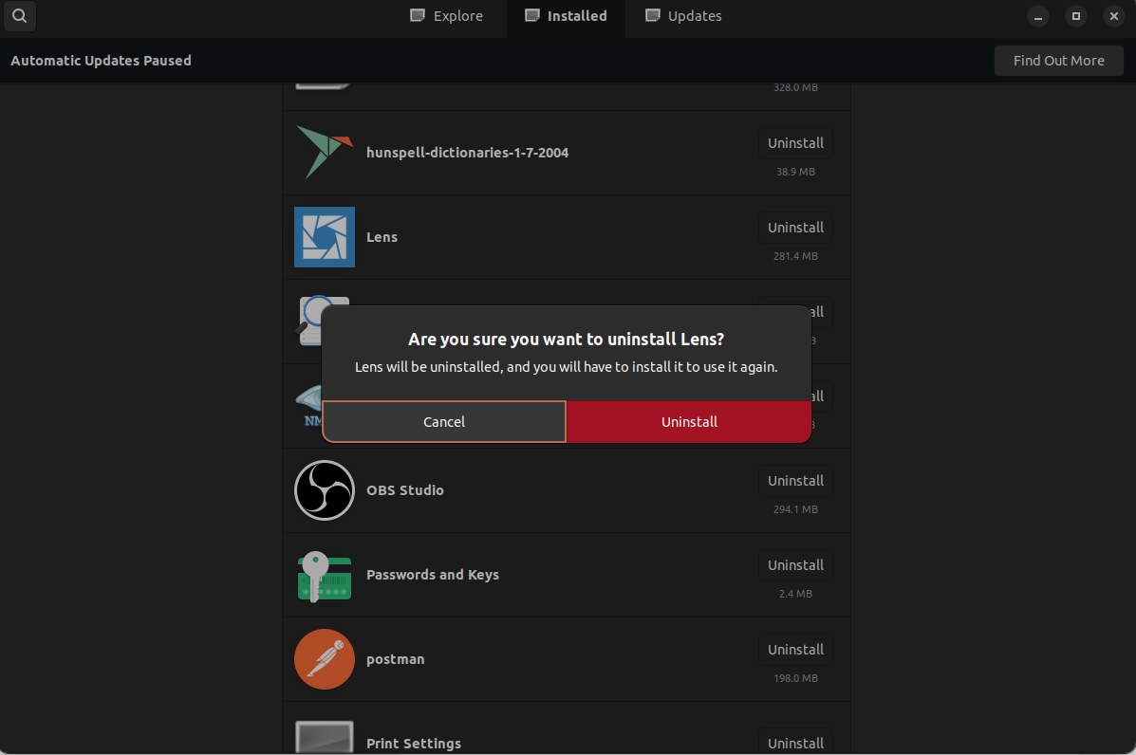This screenshot has height=755, width=1136.
Task: Cancel the Lens uninstall dialog
Action: click(444, 422)
